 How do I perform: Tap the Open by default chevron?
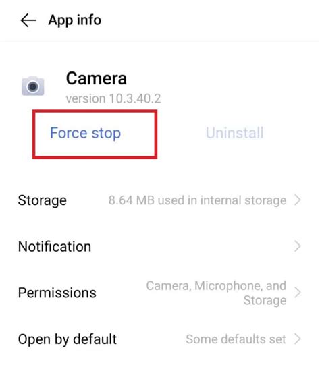[298, 339]
